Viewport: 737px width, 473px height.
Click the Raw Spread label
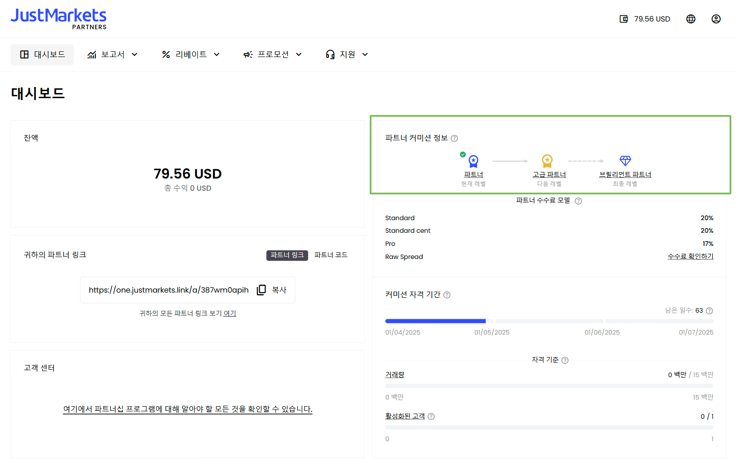404,257
